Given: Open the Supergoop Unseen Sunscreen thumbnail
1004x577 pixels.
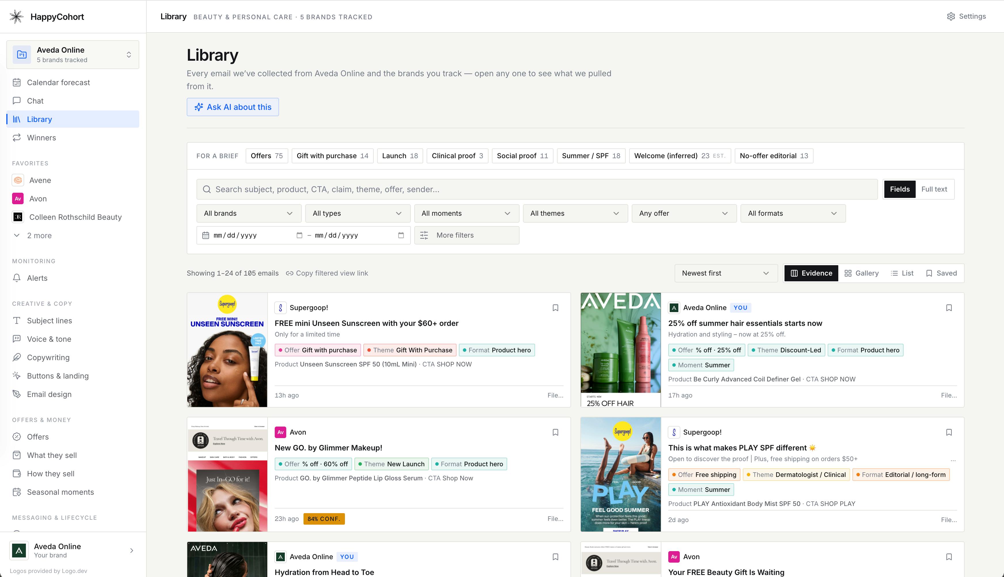Looking at the screenshot, I should (x=227, y=350).
